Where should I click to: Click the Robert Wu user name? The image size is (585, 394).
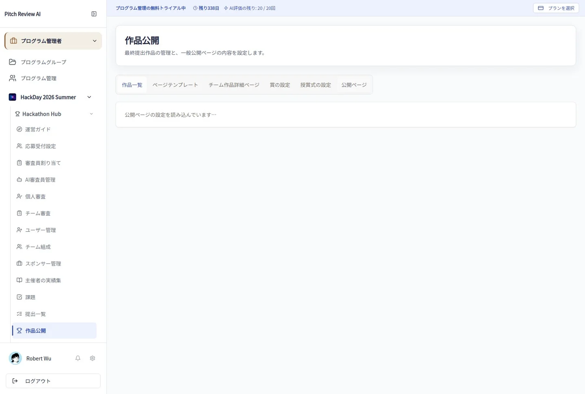pyautogui.click(x=39, y=359)
